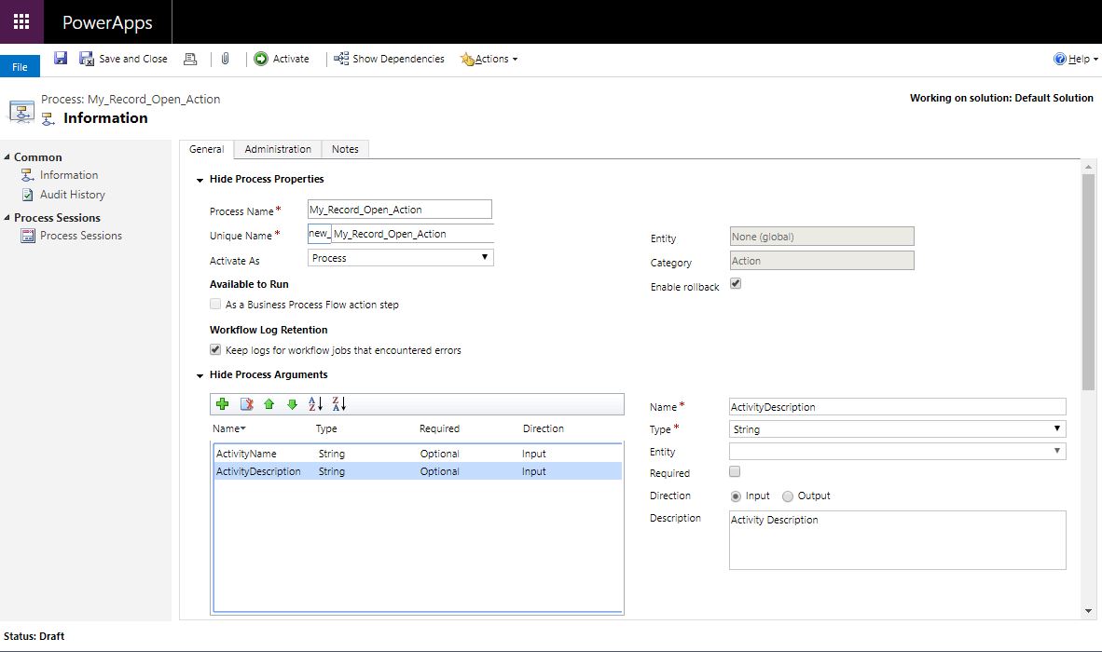The image size is (1102, 652).
Task: Click Show Dependencies
Action: [x=392, y=58]
